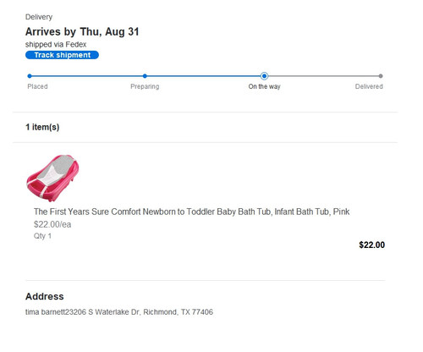Select the Preparing progress dot

click(x=145, y=76)
